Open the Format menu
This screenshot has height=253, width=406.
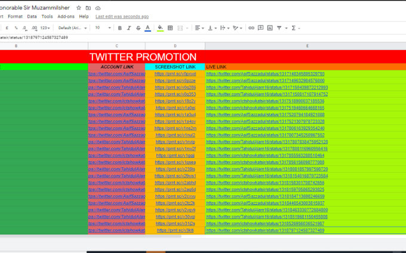(x=15, y=17)
